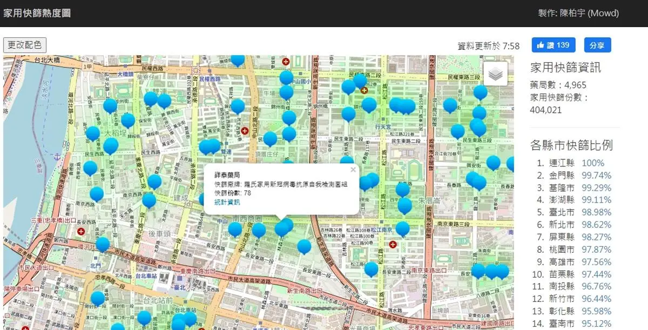Select the pharmacy pin above the 長安東路一段 label

point(304,246)
